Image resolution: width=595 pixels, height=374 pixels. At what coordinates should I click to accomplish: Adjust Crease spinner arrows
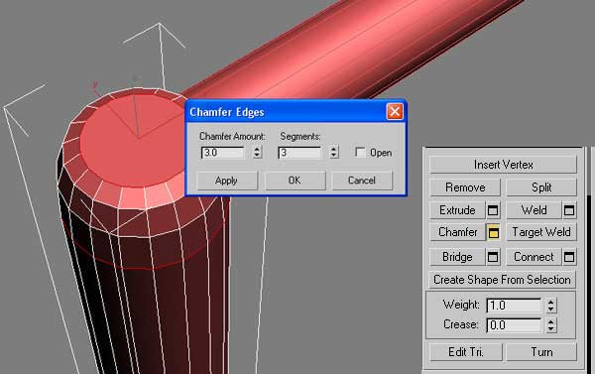[x=551, y=325]
